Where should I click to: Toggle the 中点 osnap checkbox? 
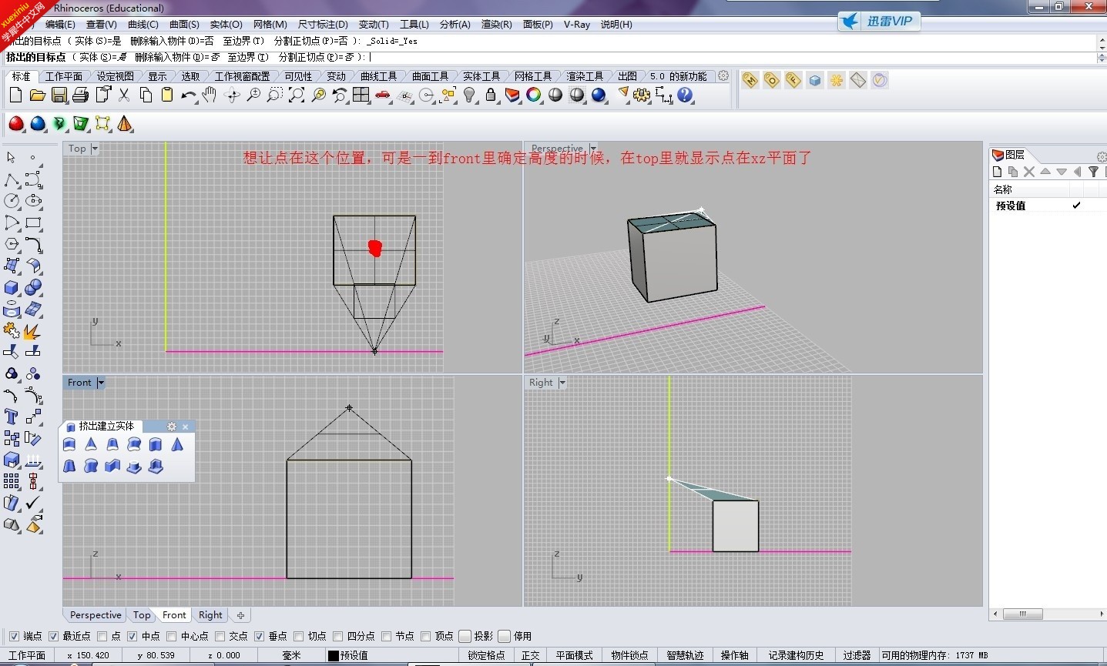pos(133,636)
